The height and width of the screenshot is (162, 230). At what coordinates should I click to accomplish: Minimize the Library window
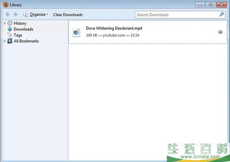point(200,5)
